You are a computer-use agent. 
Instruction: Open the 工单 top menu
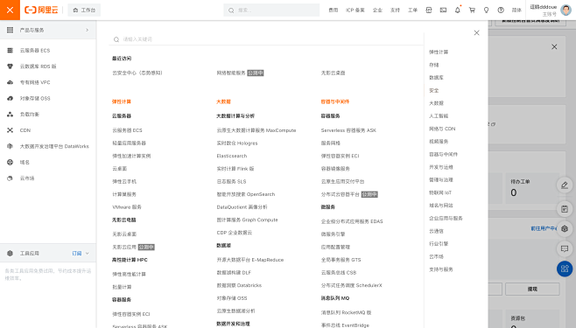tap(412, 10)
